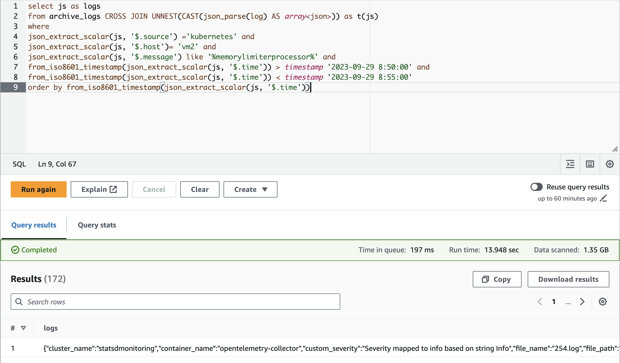
Task: Click the SQL language indicator
Action: 19,164
